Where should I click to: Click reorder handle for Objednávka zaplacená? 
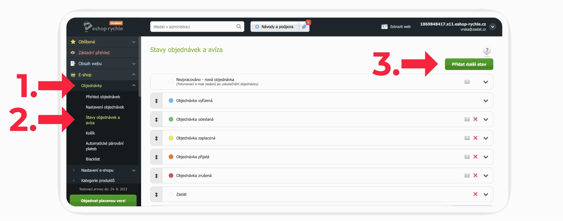pos(156,138)
